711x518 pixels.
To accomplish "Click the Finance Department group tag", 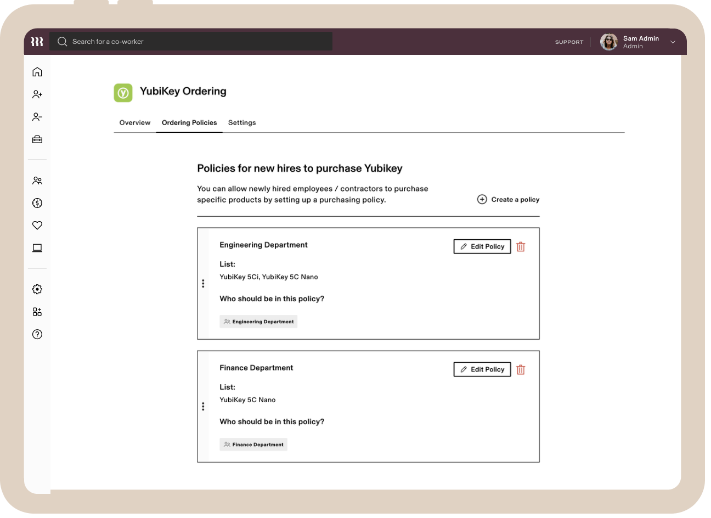I will pyautogui.click(x=253, y=444).
